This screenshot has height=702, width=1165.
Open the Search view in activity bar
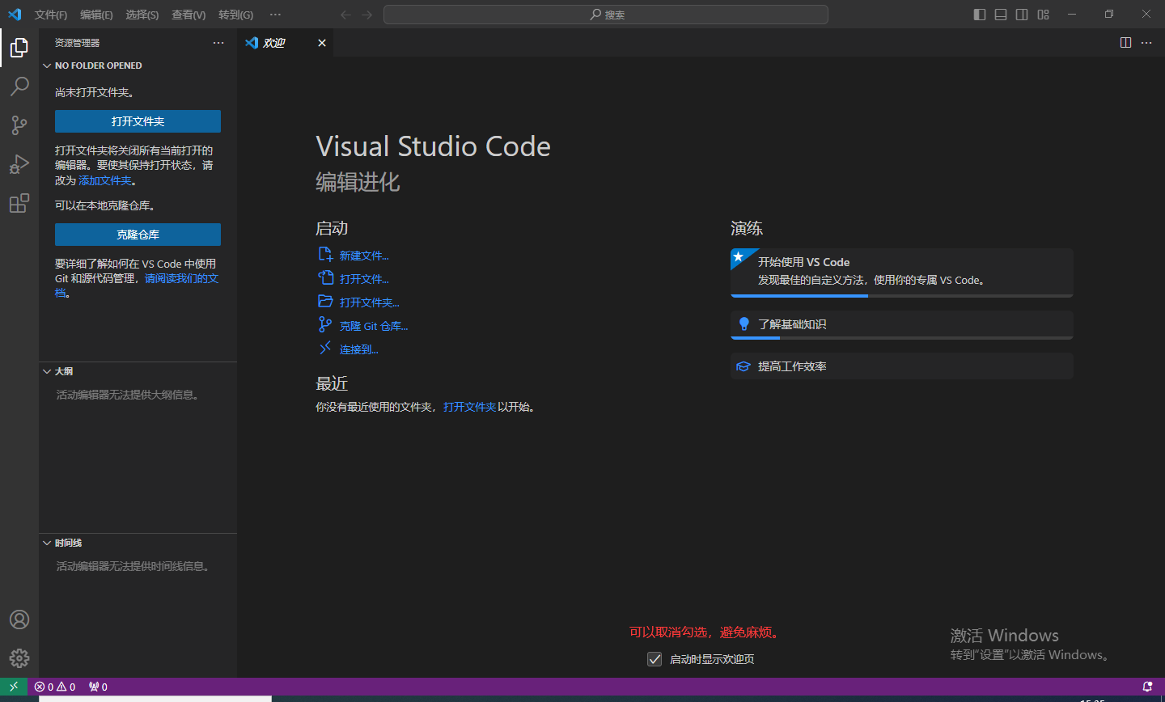coord(19,87)
